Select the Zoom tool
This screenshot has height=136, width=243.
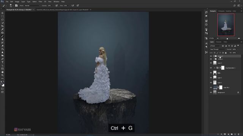pos(2,75)
